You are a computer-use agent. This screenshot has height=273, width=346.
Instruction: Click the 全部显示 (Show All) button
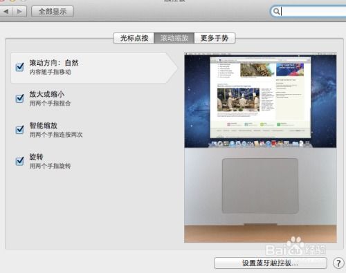point(53,11)
